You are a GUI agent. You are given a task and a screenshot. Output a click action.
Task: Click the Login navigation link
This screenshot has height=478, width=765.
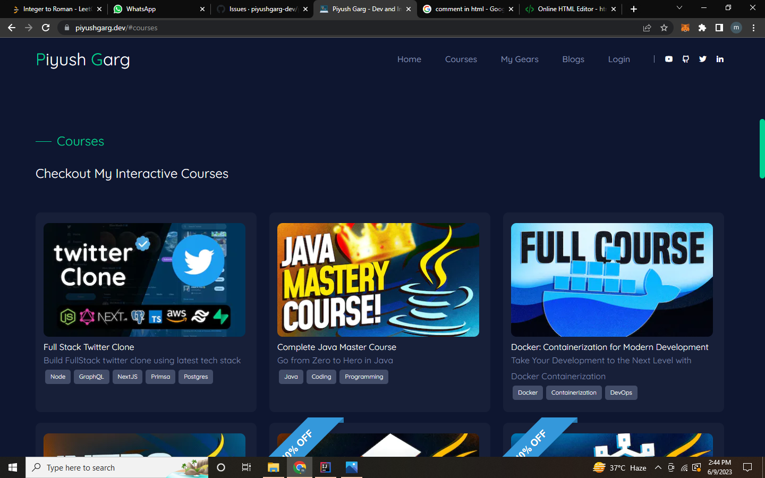point(619,59)
